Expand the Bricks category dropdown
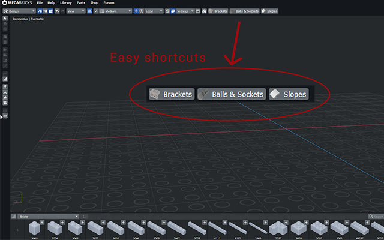384x240 pixels. 49,217
